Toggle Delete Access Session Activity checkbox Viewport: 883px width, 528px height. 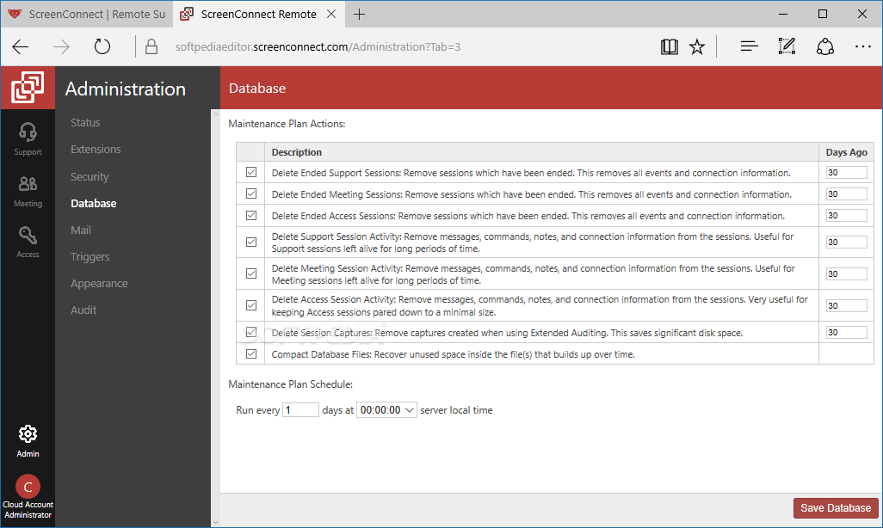click(251, 305)
